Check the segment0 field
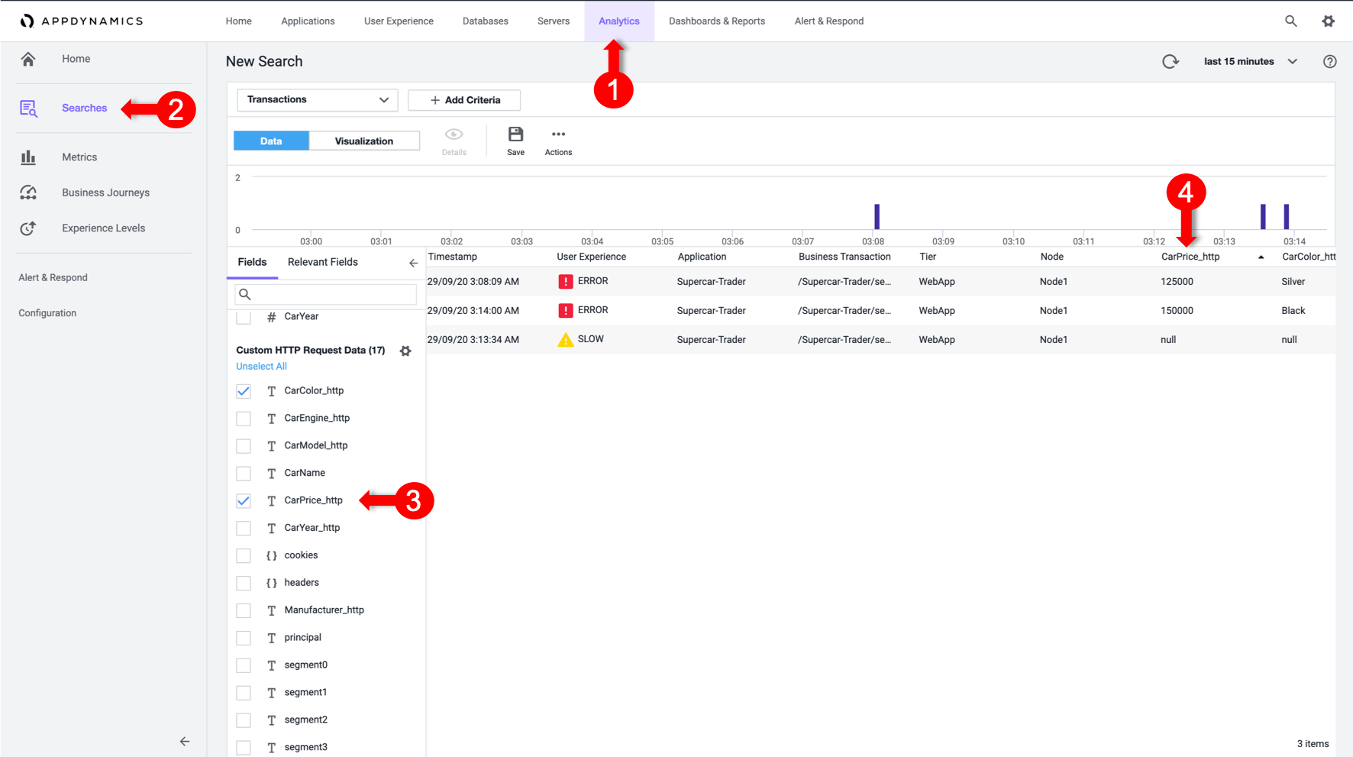The image size is (1353, 757). (244, 665)
